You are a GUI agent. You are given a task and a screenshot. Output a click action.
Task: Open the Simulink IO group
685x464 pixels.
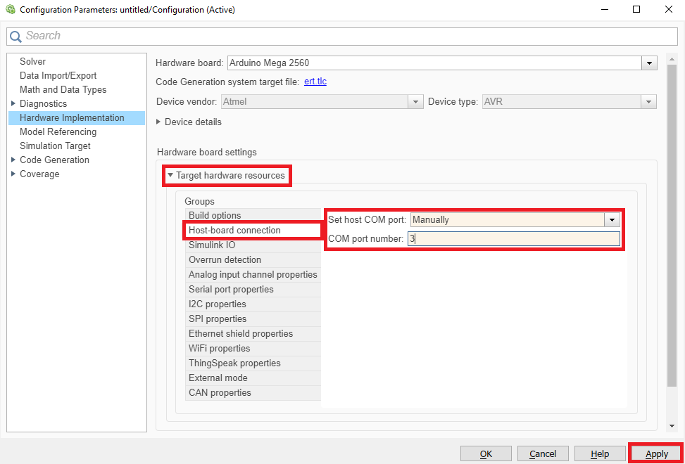(212, 245)
